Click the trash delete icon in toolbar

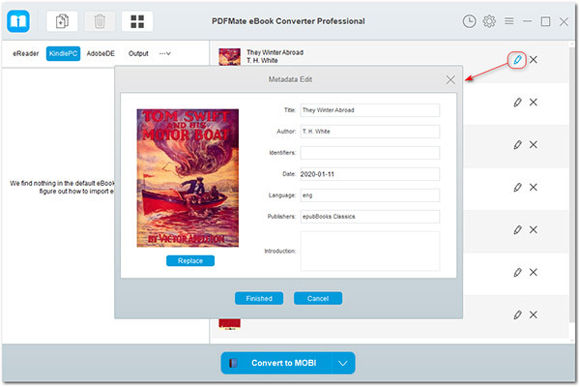(x=99, y=20)
